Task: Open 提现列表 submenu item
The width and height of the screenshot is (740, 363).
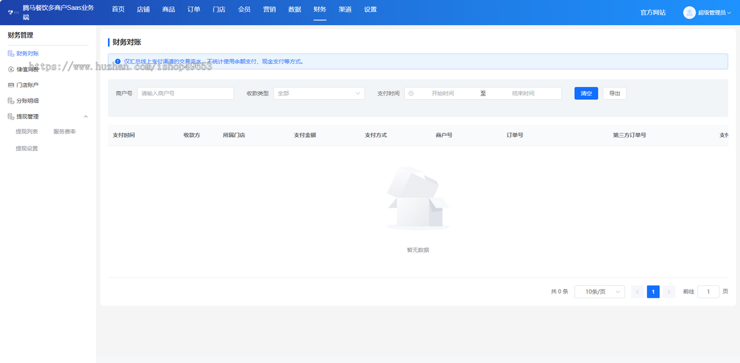Action: [27, 131]
